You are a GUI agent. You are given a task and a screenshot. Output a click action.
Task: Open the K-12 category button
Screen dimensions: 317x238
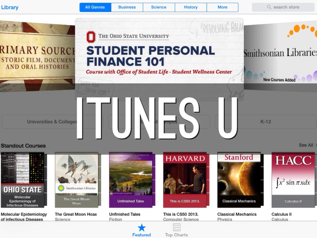pos(265,122)
